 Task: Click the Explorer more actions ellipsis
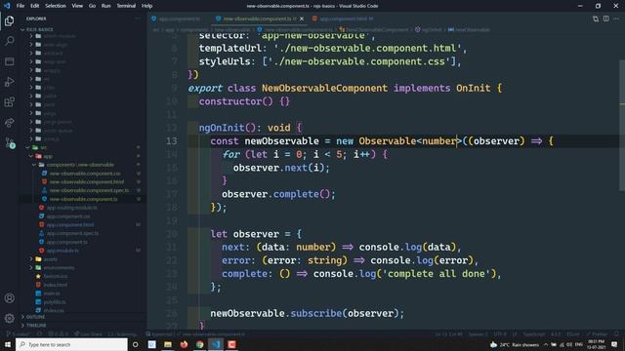click(138, 19)
